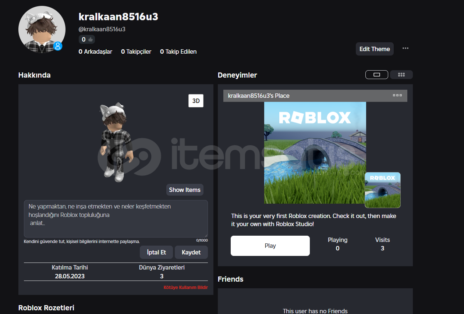Click the Playing count label
Screen dimensions: 464x314
pyautogui.click(x=337, y=240)
